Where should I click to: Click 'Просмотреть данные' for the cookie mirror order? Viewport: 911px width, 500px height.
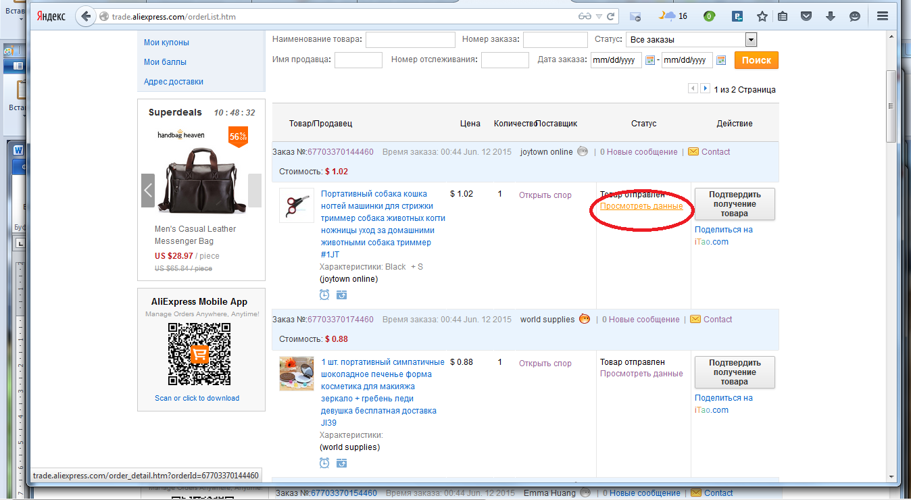641,374
